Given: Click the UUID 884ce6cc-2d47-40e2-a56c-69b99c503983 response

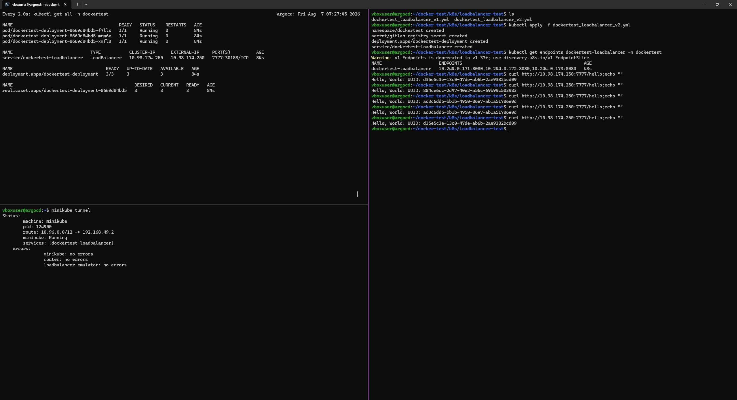Looking at the screenshot, I should (x=444, y=91).
